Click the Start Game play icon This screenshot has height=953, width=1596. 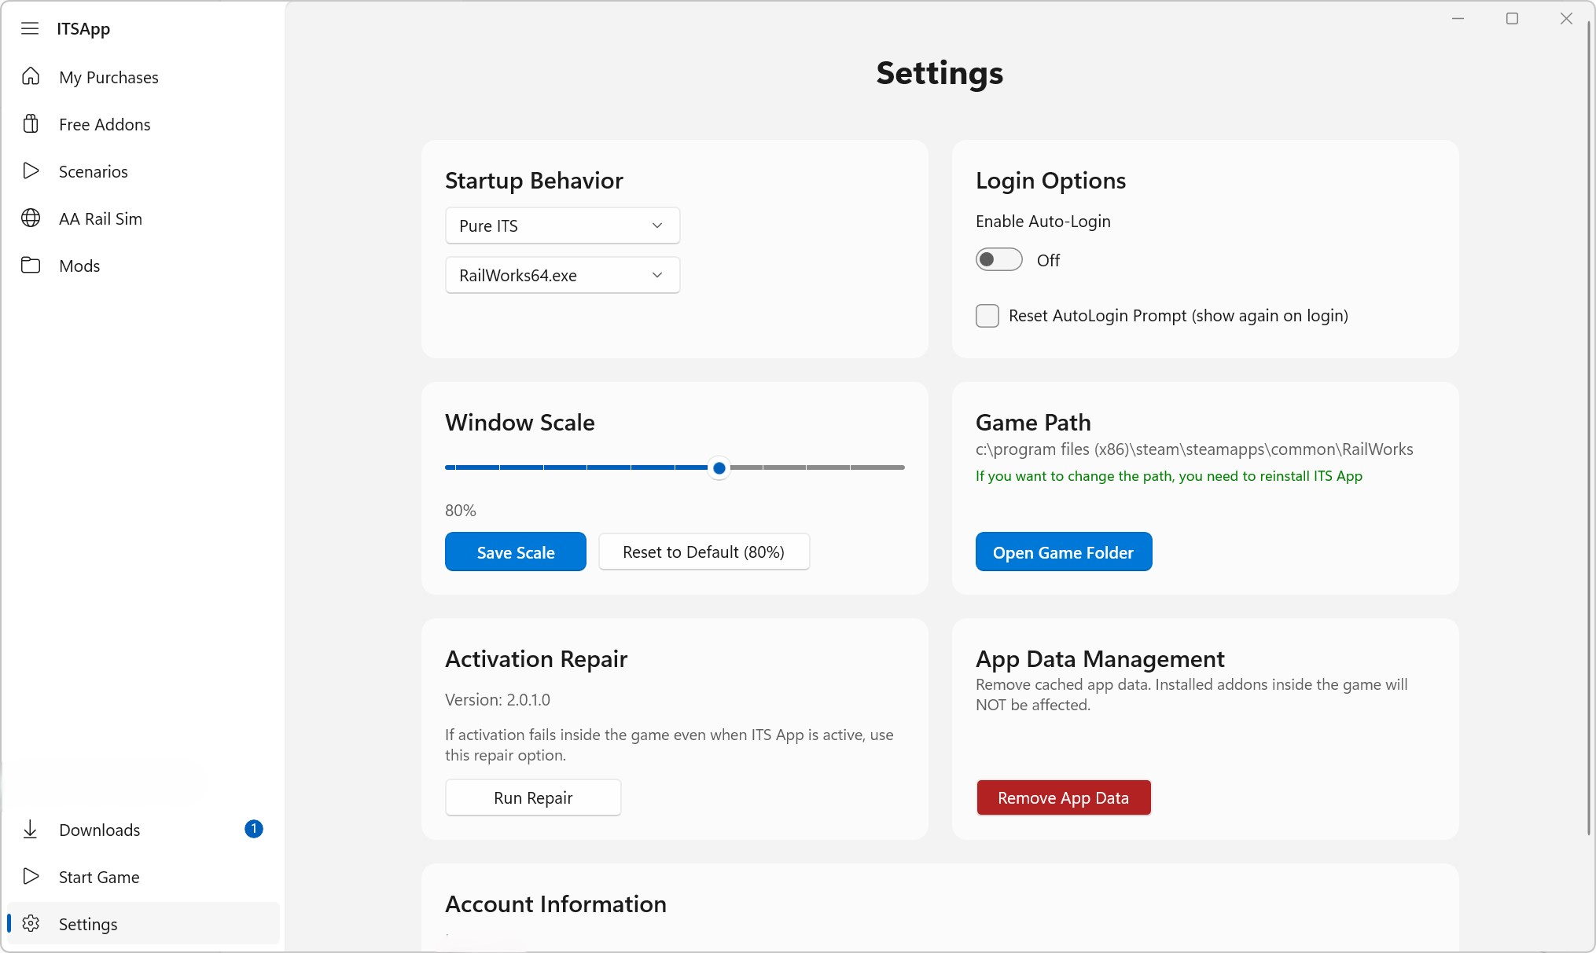coord(31,876)
